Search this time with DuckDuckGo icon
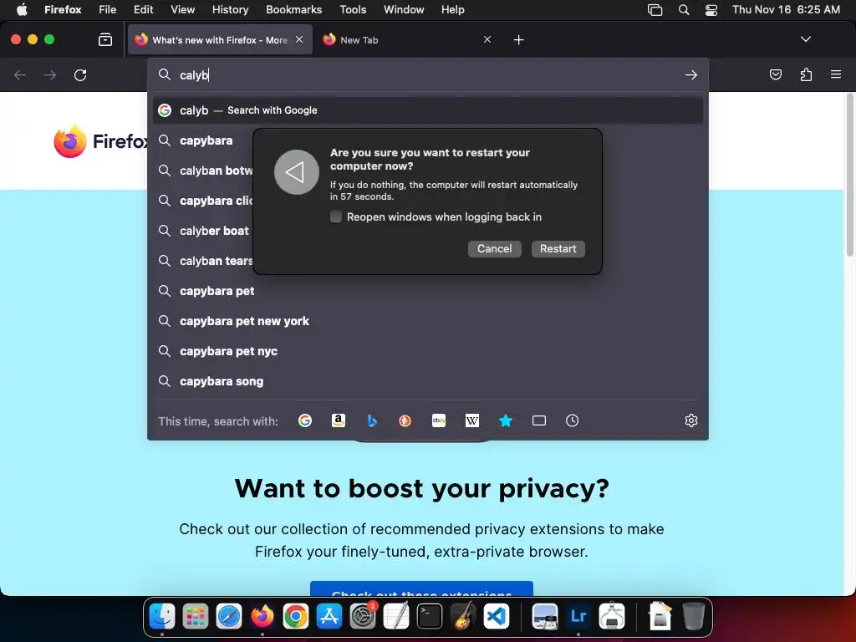This screenshot has height=642, width=856. coord(405,420)
